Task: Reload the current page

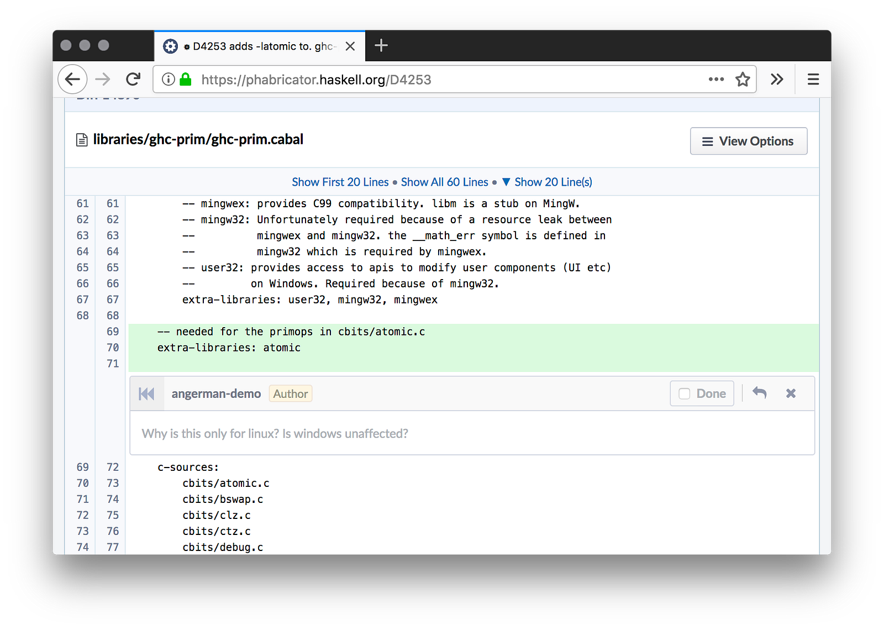Action: (133, 80)
